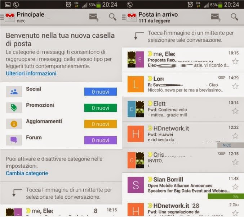This screenshot has width=244, height=217.
Task: Star the HDnetwork.it Fwd: Huawei message
Action: (x=235, y=136)
